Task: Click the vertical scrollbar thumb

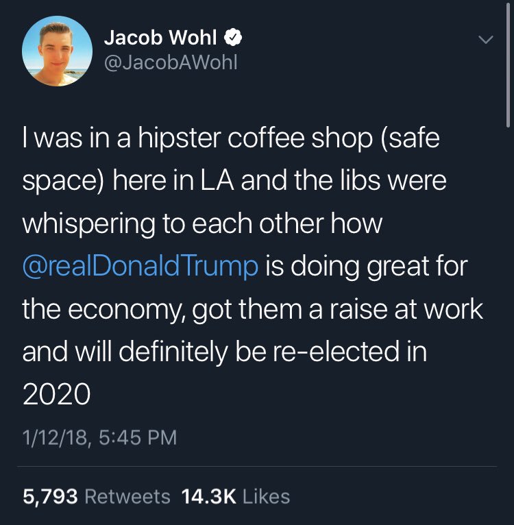Action: coord(509,65)
